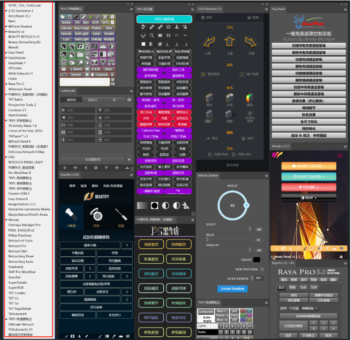Select the black paintbrush icon in TKV5 panel
This screenshot has width=351, height=340.
click(x=76, y=17)
